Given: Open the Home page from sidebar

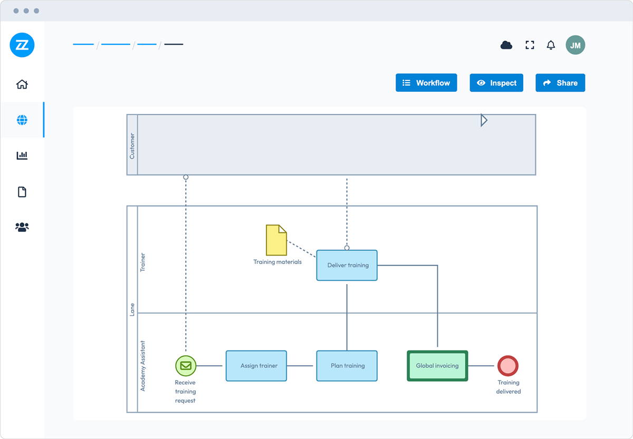Looking at the screenshot, I should 22,84.
